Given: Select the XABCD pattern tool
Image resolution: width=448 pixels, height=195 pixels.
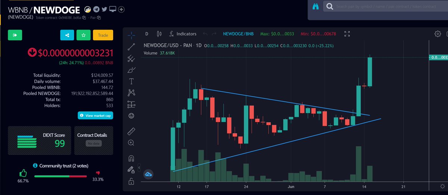Looking at the screenshot, I should click(x=131, y=92).
